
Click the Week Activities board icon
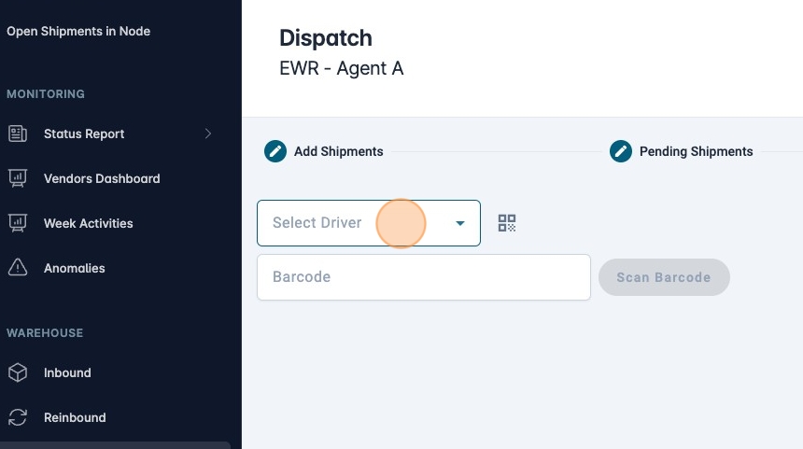18,223
